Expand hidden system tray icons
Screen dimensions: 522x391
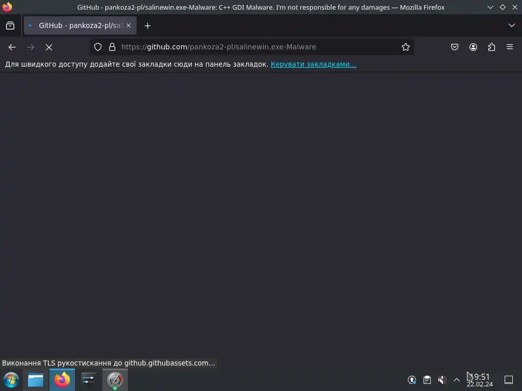click(457, 380)
